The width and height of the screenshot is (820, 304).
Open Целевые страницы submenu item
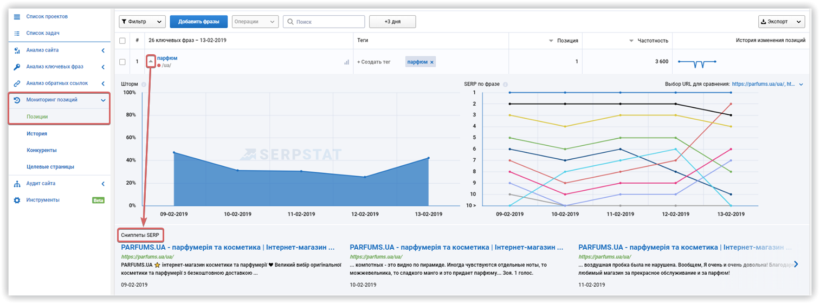(50, 167)
